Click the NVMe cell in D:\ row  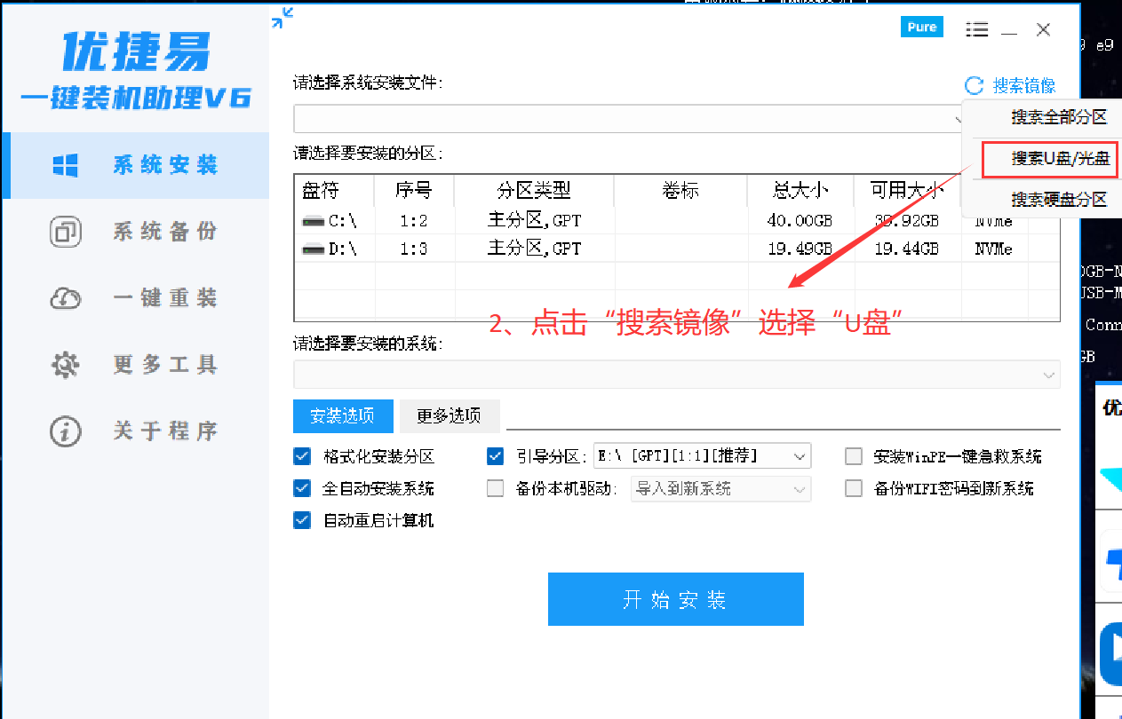click(x=993, y=249)
